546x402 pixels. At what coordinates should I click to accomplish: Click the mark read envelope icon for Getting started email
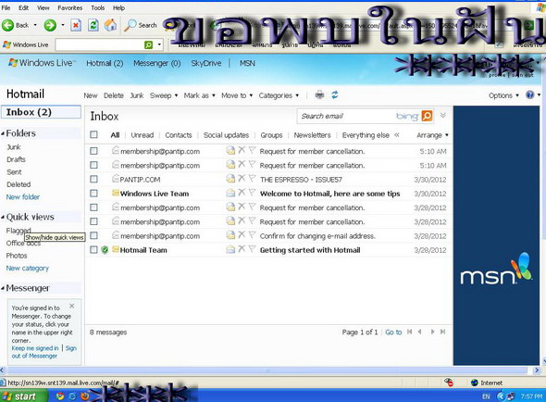(230, 249)
